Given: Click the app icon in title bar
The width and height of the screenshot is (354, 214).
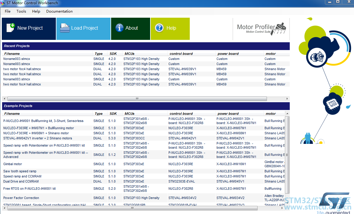Looking at the screenshot, I should point(2,3).
